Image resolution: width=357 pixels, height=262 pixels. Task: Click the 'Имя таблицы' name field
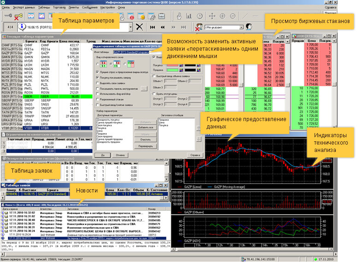(x=131, y=52)
